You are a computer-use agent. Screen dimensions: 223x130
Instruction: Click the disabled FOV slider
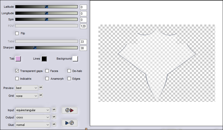pyautogui.click(x=46, y=26)
